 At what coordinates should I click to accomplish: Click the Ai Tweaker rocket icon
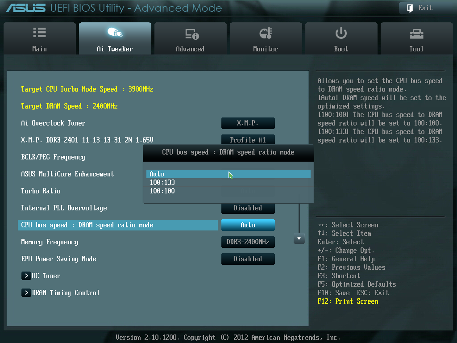coord(115,32)
